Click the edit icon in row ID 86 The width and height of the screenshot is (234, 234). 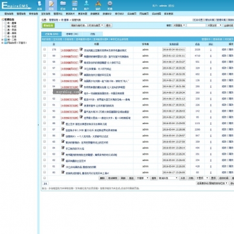pos(63,135)
